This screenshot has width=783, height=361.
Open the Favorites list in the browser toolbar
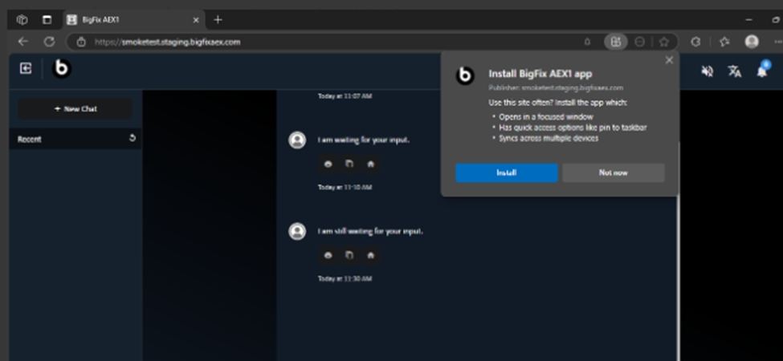coord(724,42)
